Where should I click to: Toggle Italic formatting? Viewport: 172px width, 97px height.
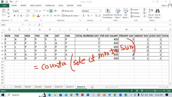tap(18, 16)
